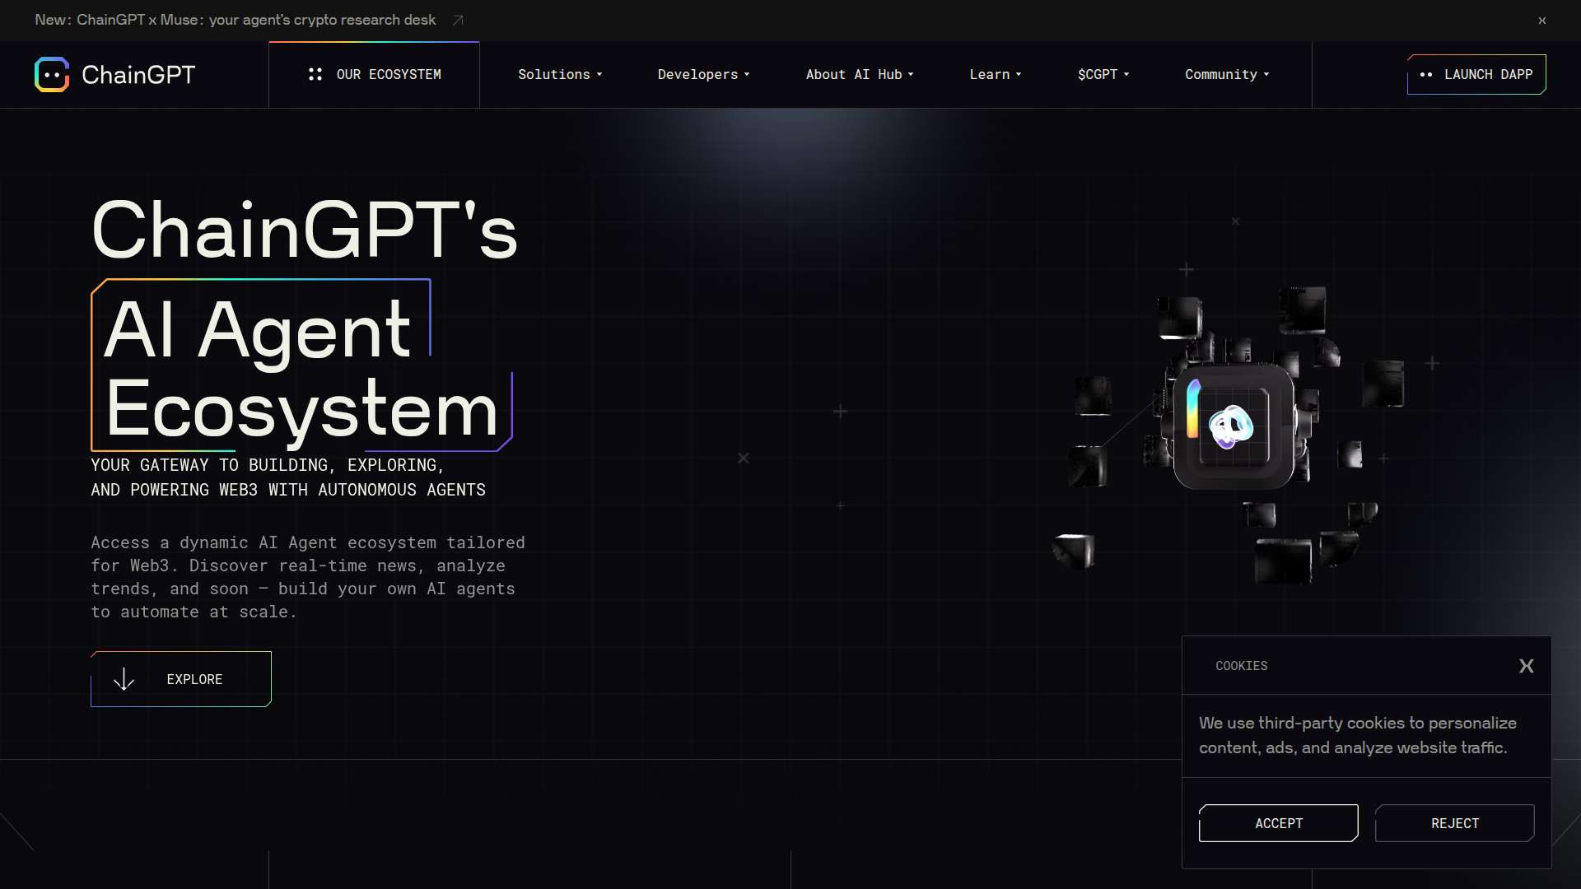Screen dimensions: 1581x889
Task: Reject third-party cookies
Action: 1455,823
